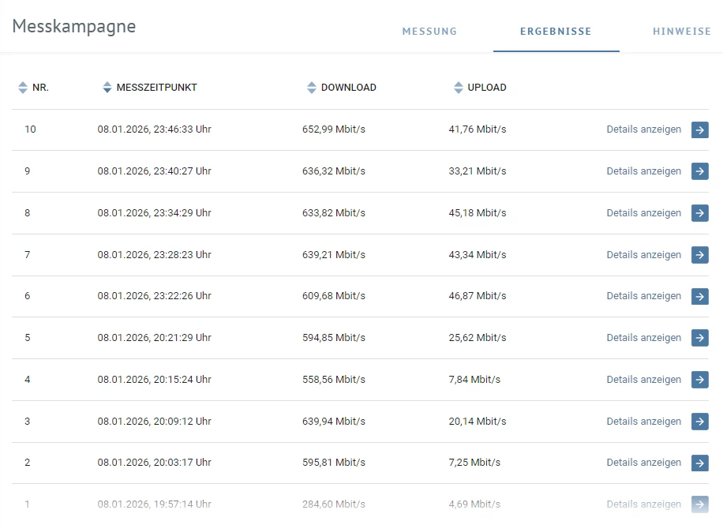Click the arrow button for measurement 5
Image resolution: width=723 pixels, height=525 pixels.
[x=700, y=338]
